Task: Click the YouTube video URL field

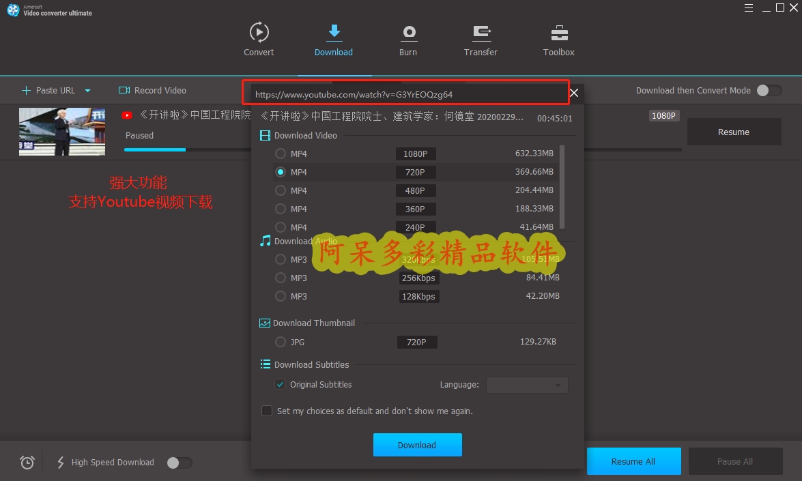Action: point(409,95)
